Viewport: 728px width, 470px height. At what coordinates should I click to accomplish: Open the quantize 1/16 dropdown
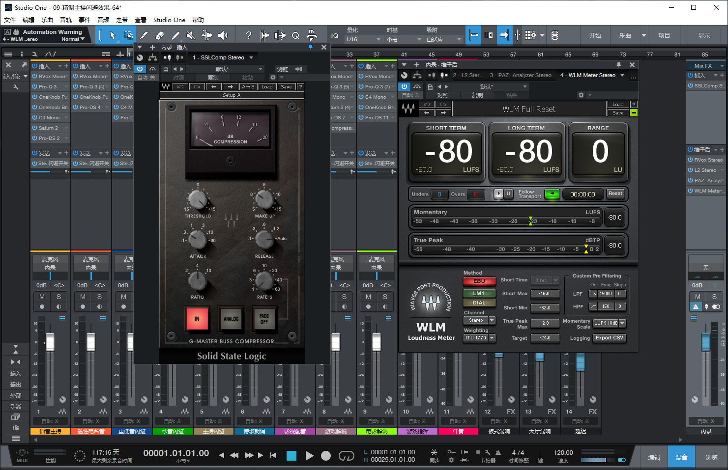[x=363, y=39]
